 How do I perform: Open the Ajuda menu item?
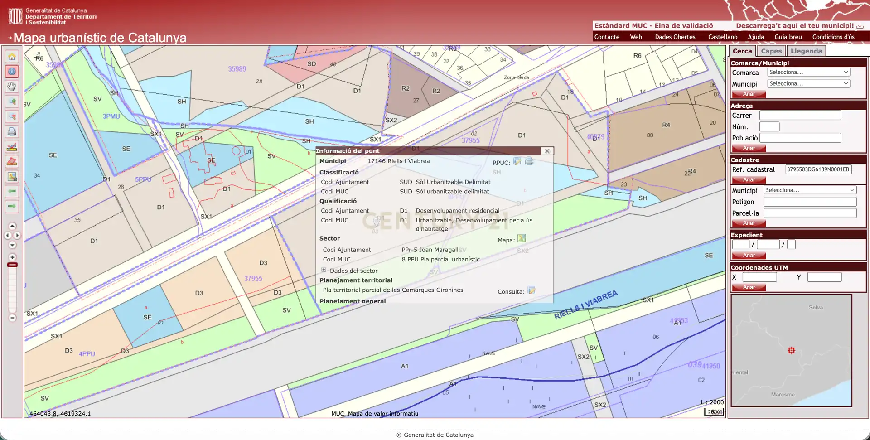pos(756,37)
